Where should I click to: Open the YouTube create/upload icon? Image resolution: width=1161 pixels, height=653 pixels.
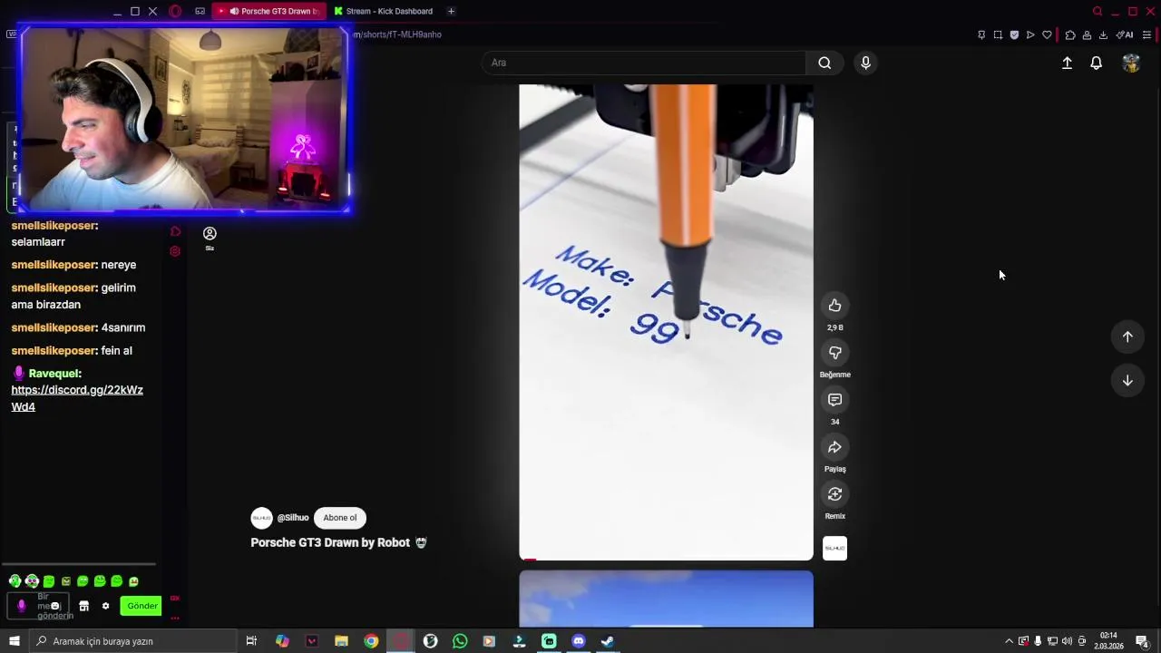pos(1067,63)
